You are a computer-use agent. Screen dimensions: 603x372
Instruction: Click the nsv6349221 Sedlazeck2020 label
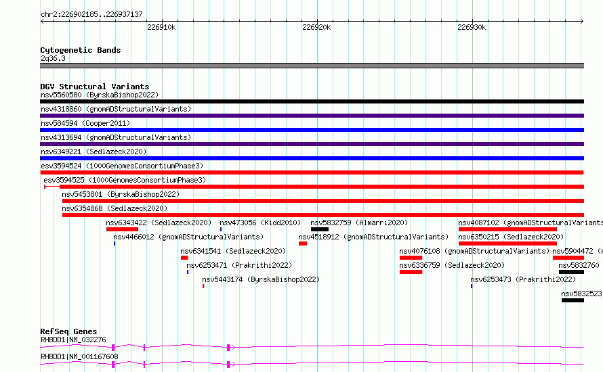93,152
